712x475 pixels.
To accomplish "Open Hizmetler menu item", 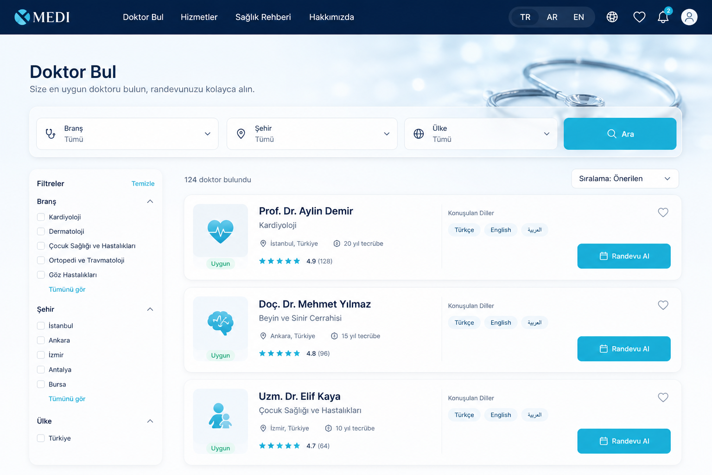I will coord(199,17).
